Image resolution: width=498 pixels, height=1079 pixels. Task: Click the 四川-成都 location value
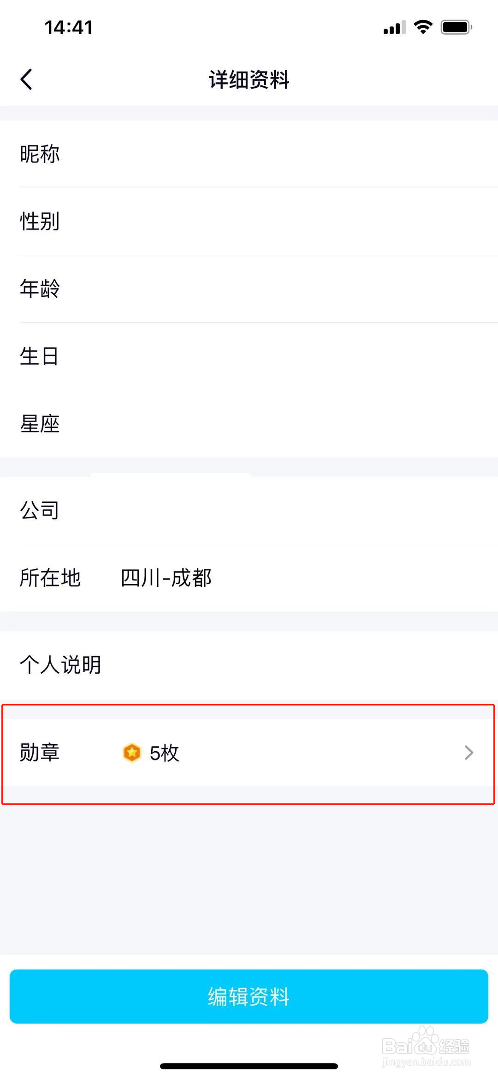coord(166,578)
